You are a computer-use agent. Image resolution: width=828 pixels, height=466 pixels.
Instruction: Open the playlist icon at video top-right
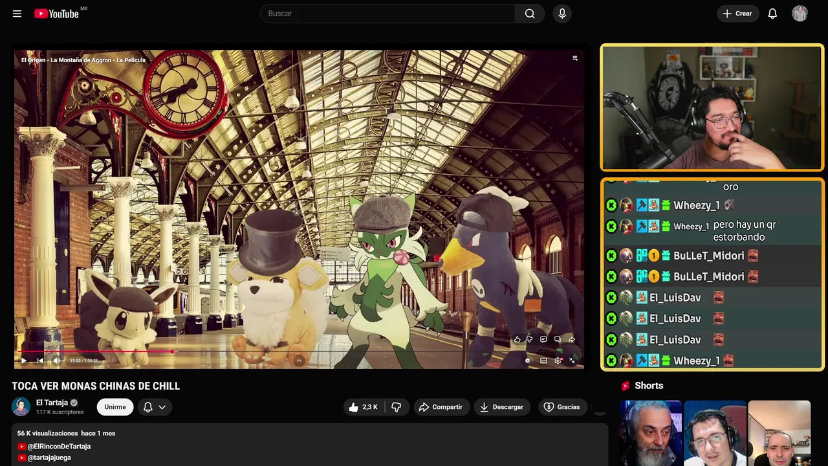tap(575, 58)
